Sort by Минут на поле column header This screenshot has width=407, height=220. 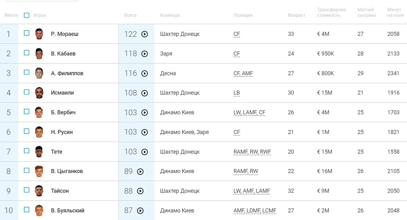pyautogui.click(x=396, y=13)
